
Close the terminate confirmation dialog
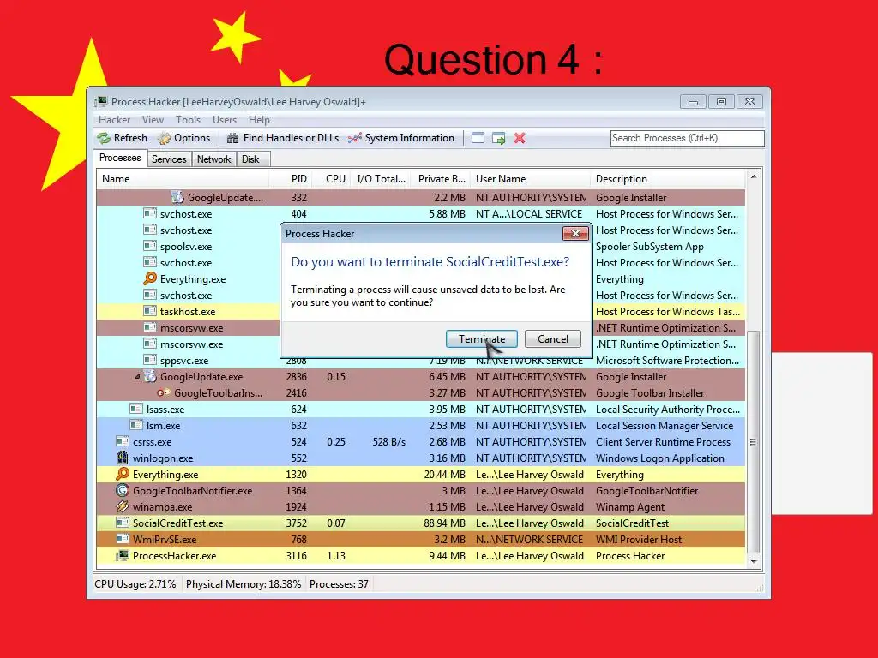click(x=575, y=233)
